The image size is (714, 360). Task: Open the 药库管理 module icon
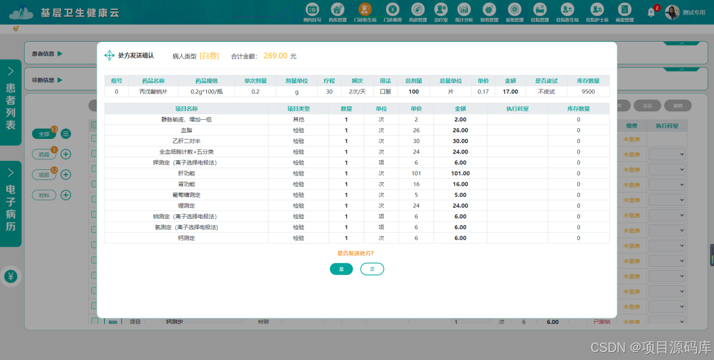[x=337, y=10]
